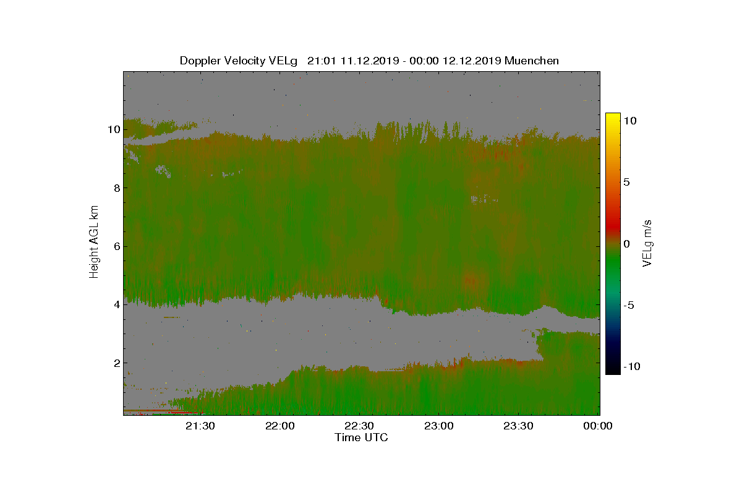This screenshot has height=495, width=742.
Task: Click the height tick label 4
Action: coord(116,304)
